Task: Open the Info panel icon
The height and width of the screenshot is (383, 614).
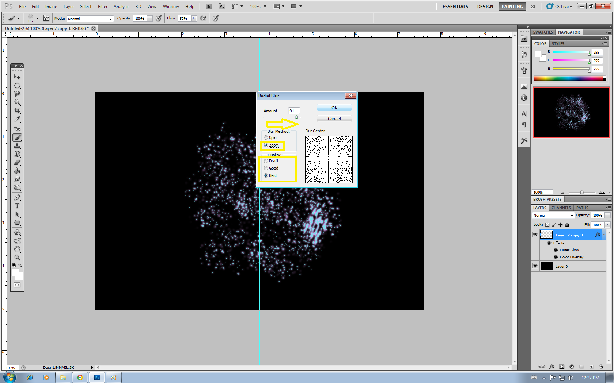Action: click(524, 98)
